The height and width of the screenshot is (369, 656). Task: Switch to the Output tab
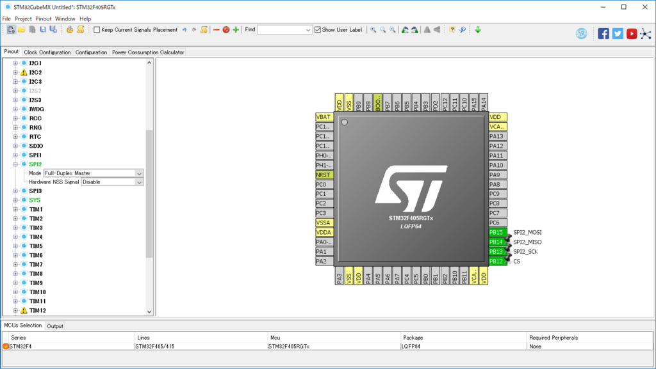pyautogui.click(x=55, y=326)
